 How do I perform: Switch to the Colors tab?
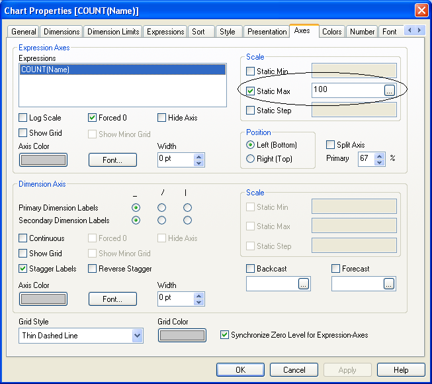[331, 32]
